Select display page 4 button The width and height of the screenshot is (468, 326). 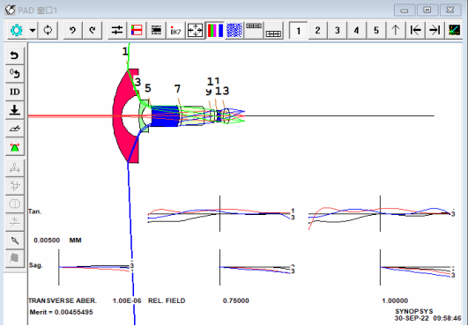[x=357, y=31]
